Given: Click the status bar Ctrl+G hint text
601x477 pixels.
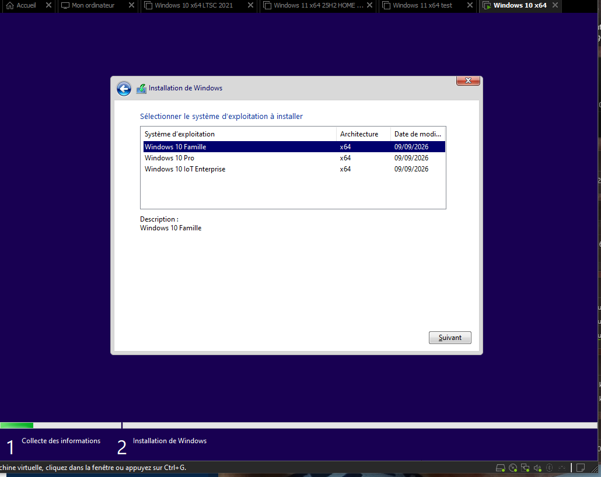Looking at the screenshot, I should pos(93,468).
